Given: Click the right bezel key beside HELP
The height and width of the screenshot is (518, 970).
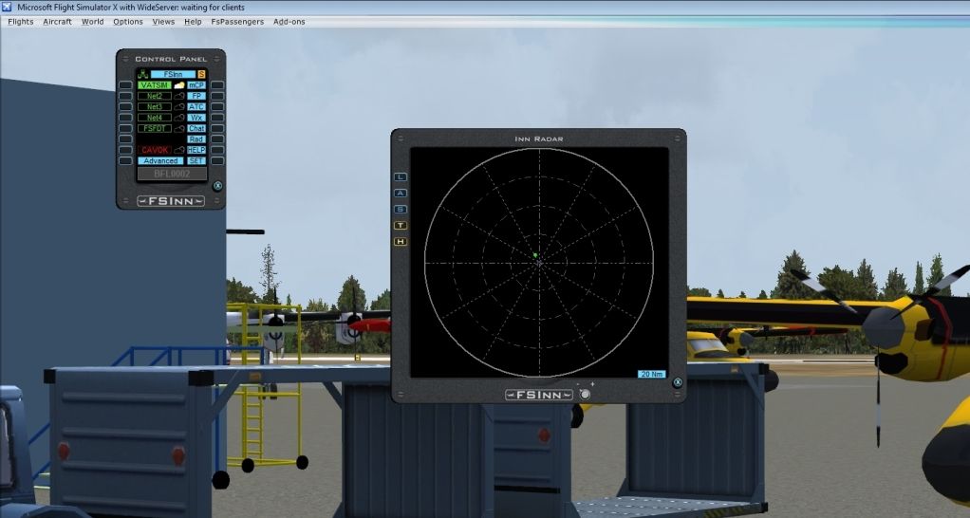Looking at the screenshot, I should [x=217, y=150].
